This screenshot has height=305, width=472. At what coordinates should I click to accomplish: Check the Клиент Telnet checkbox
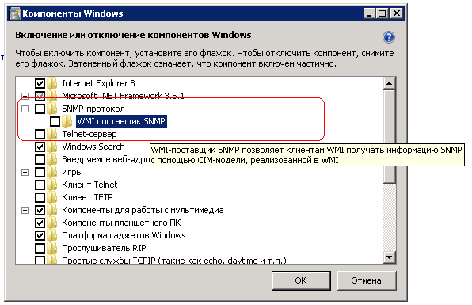40,185
